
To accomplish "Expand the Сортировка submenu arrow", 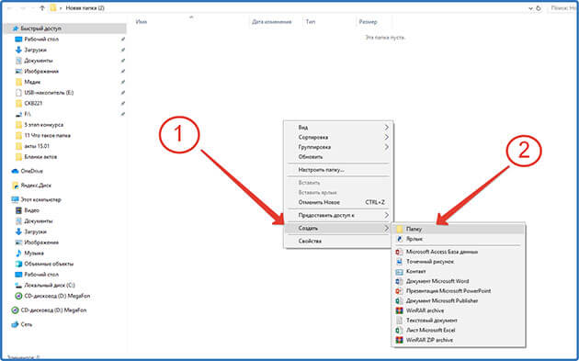I will point(386,137).
